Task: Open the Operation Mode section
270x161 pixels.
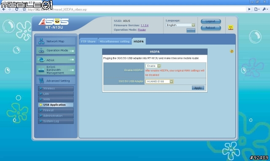Action: coord(56,50)
